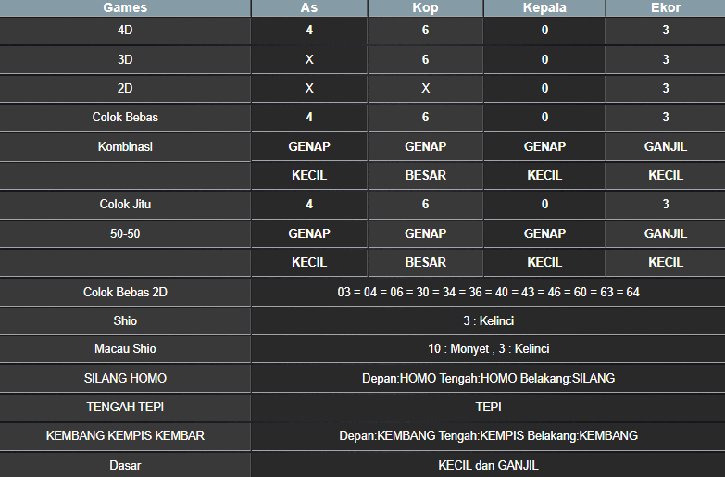Select the 2D row label
Viewport: 725px width, 477px height.
125,88
